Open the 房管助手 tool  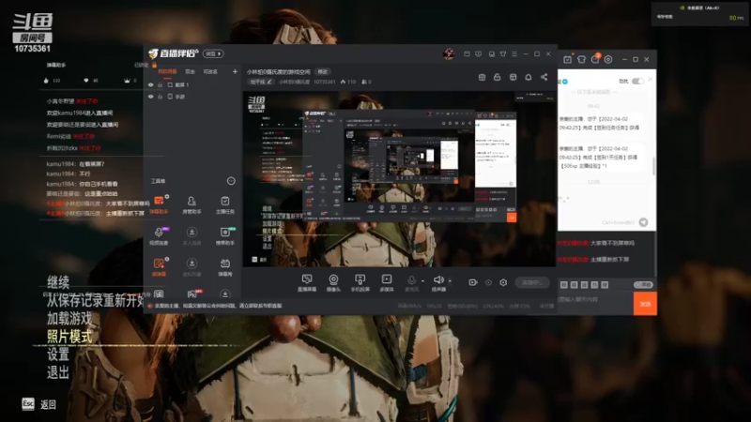(x=192, y=204)
